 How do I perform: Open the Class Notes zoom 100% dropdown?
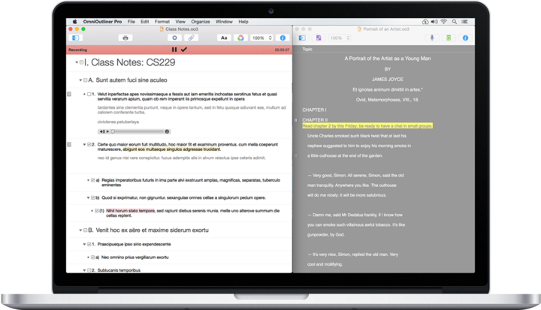tap(261, 38)
